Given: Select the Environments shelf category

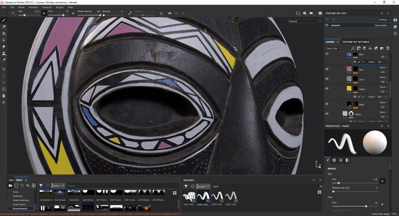Looking at the screenshot, I should click(20, 209).
